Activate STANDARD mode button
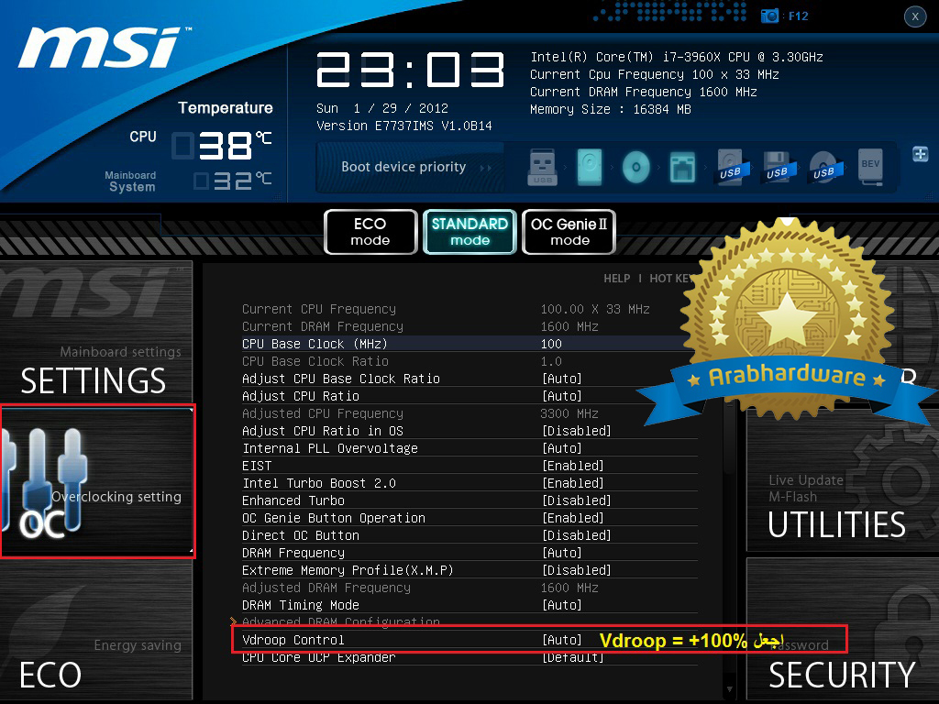Viewport: 939px width, 704px height. click(469, 232)
